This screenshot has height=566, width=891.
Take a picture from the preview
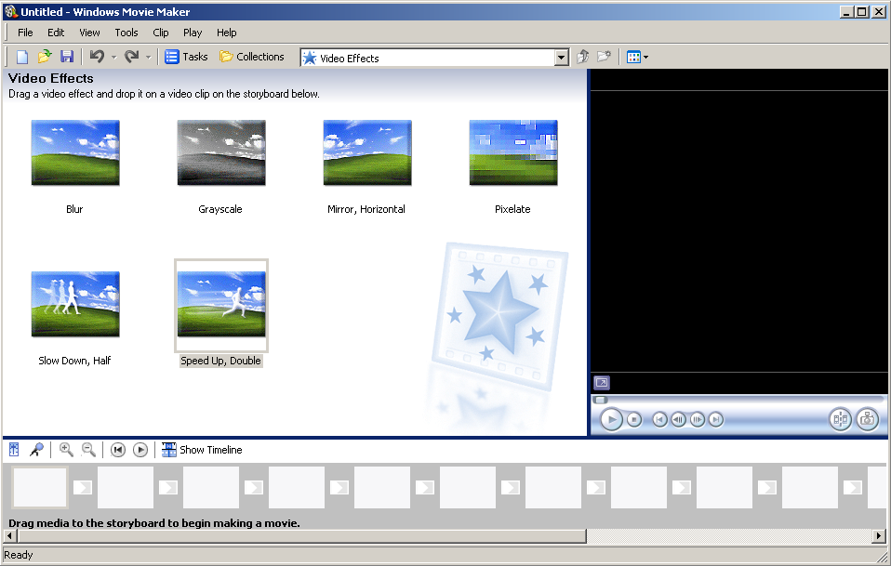click(867, 419)
